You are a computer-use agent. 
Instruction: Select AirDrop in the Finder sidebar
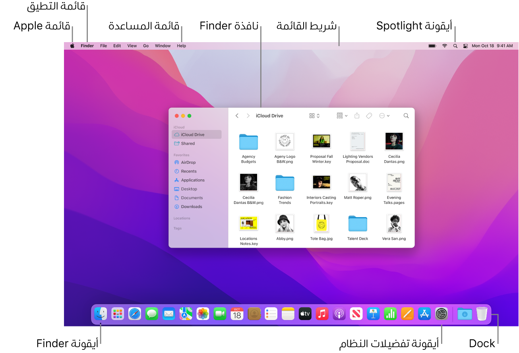point(188,162)
